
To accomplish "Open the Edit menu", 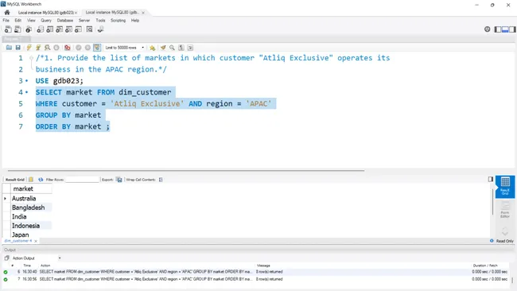I will click(18, 21).
